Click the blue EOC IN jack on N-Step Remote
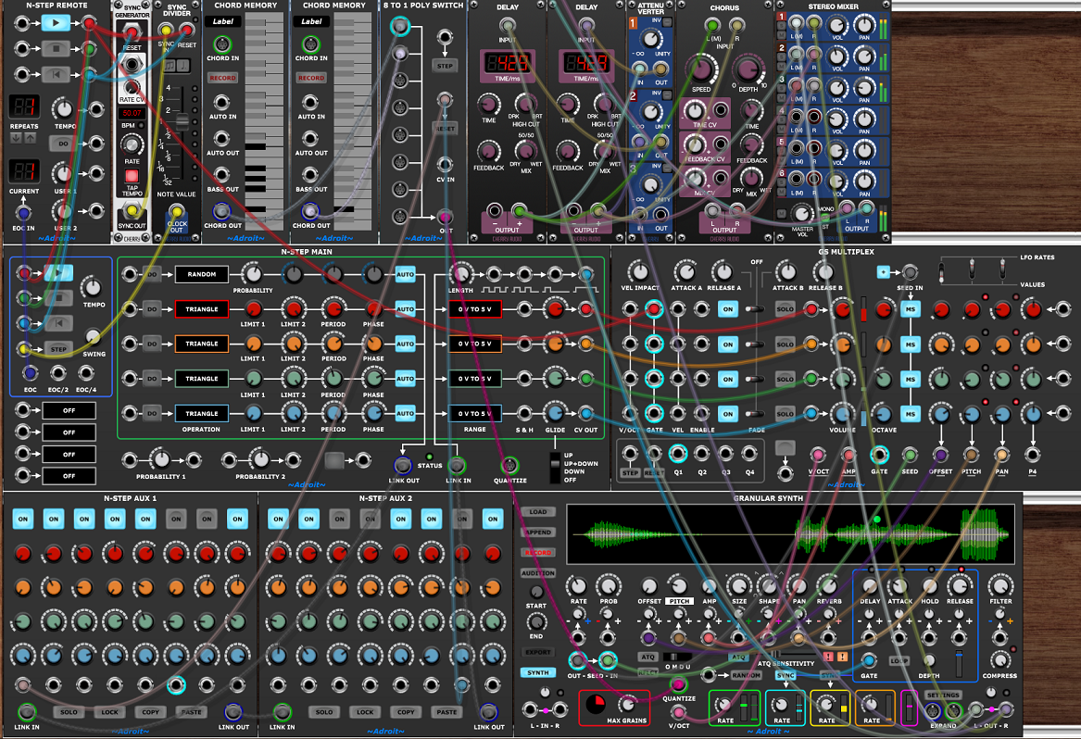The image size is (1081, 739). click(x=23, y=212)
